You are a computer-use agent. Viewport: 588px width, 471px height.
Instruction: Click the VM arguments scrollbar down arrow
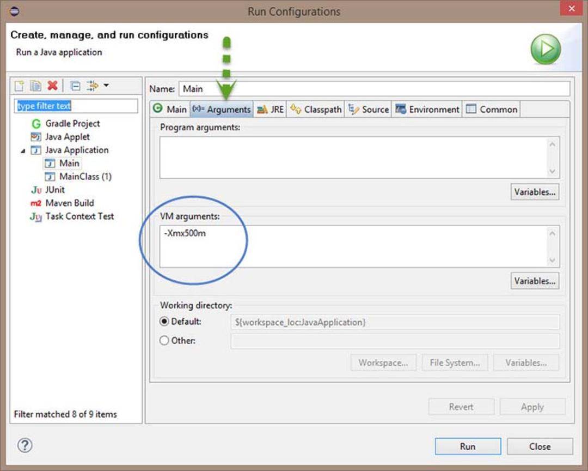point(552,260)
